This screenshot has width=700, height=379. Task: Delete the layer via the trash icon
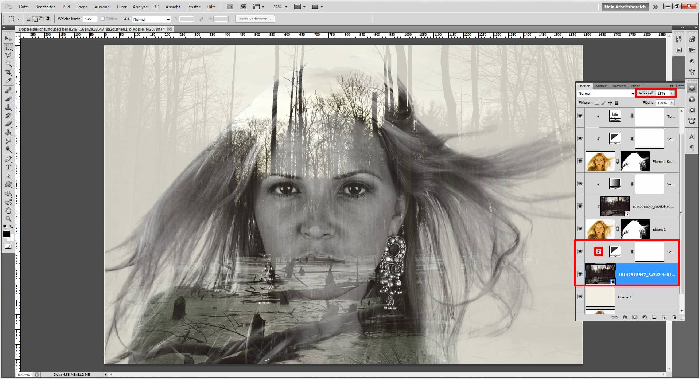[x=674, y=317]
